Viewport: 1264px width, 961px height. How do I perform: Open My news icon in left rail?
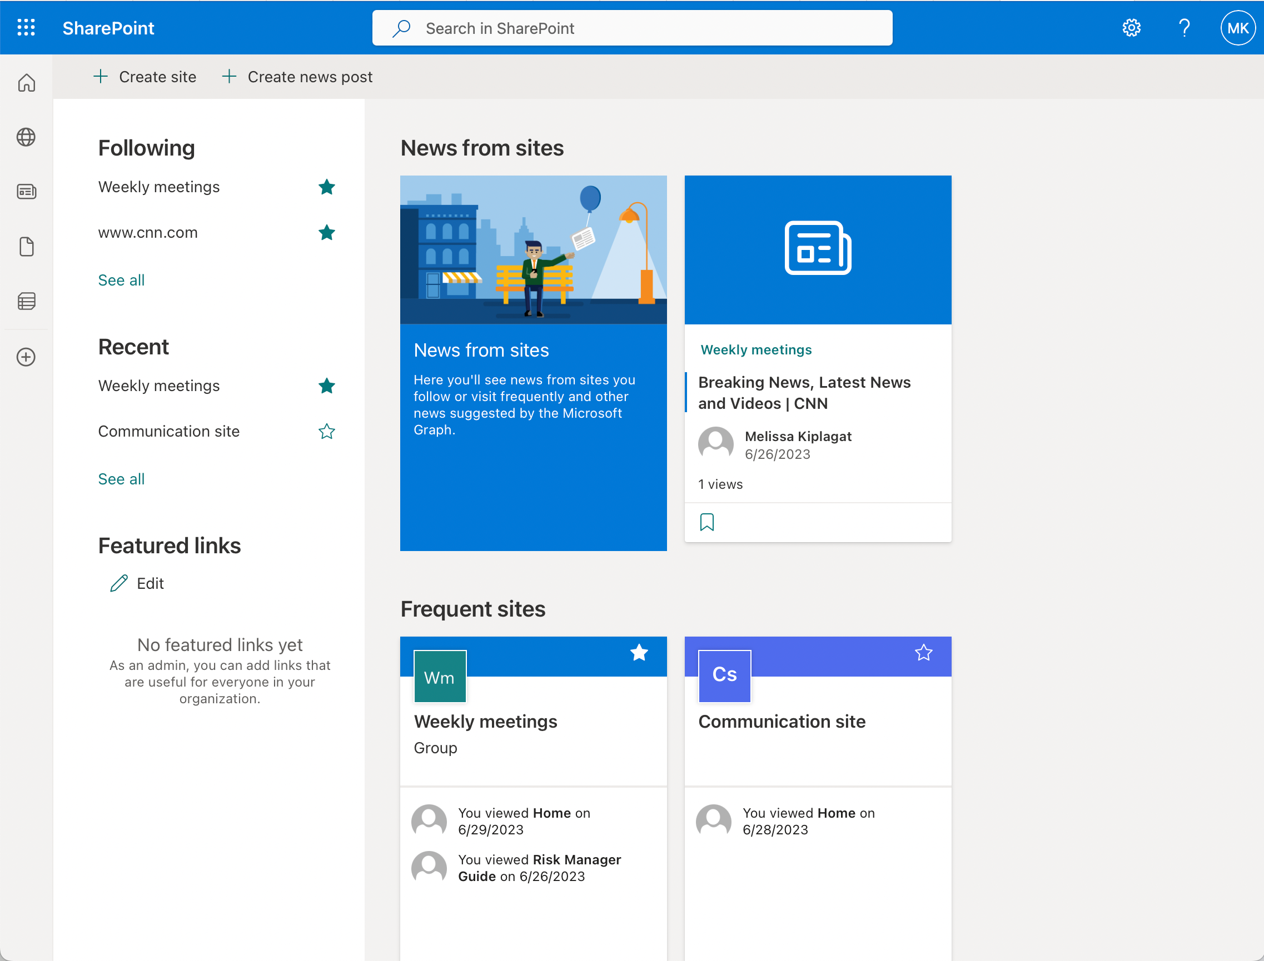(26, 191)
